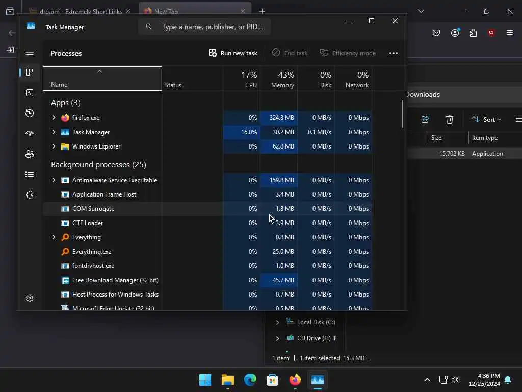Open the Users page icon
The width and height of the screenshot is (522, 392).
pos(30,154)
